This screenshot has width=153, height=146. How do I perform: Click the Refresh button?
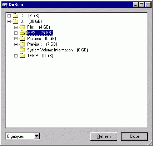click(104, 136)
